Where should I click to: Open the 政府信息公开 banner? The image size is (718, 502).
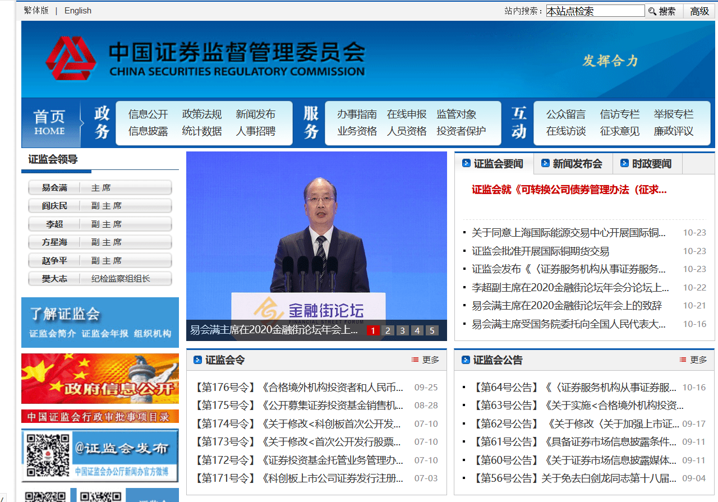point(100,379)
